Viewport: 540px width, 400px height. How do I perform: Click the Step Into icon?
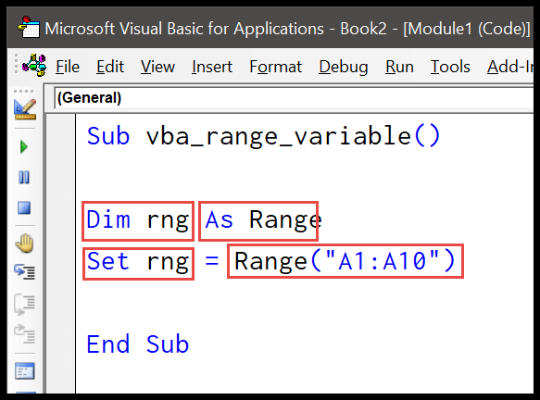(x=24, y=271)
